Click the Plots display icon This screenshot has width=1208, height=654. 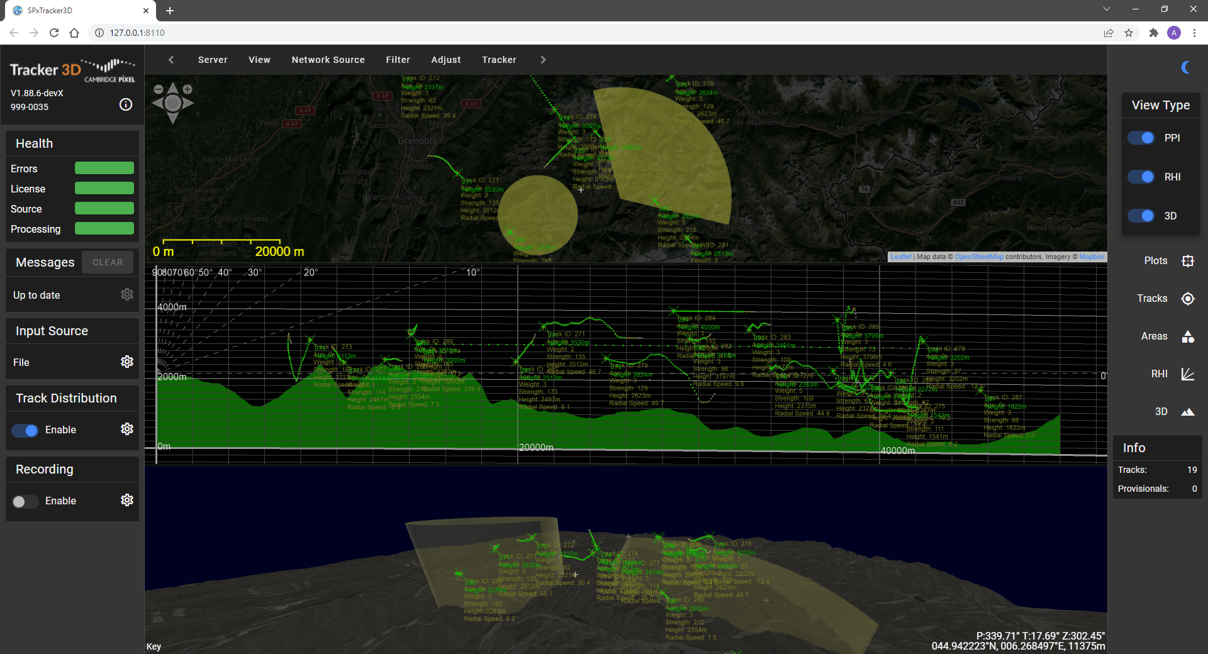[x=1188, y=260]
